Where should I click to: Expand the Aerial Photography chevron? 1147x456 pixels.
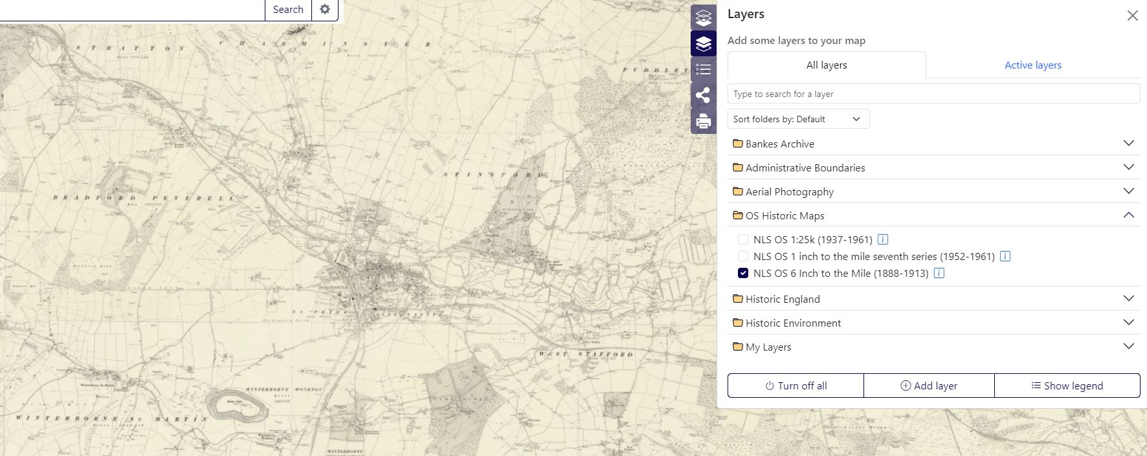coord(1129,191)
